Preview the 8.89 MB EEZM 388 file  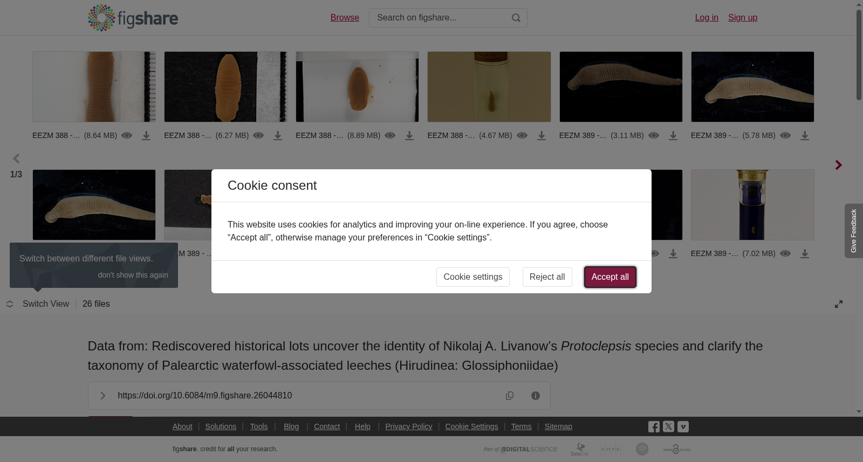pos(390,135)
